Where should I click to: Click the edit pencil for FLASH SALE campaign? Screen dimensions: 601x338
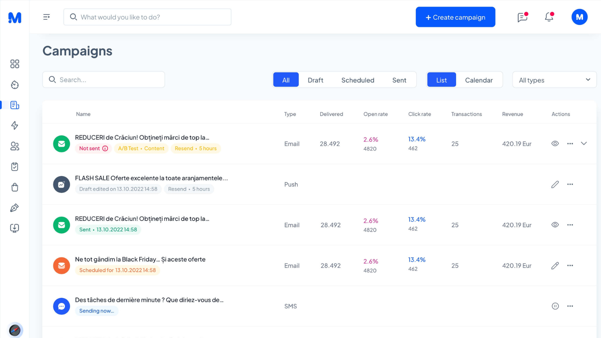tap(555, 184)
